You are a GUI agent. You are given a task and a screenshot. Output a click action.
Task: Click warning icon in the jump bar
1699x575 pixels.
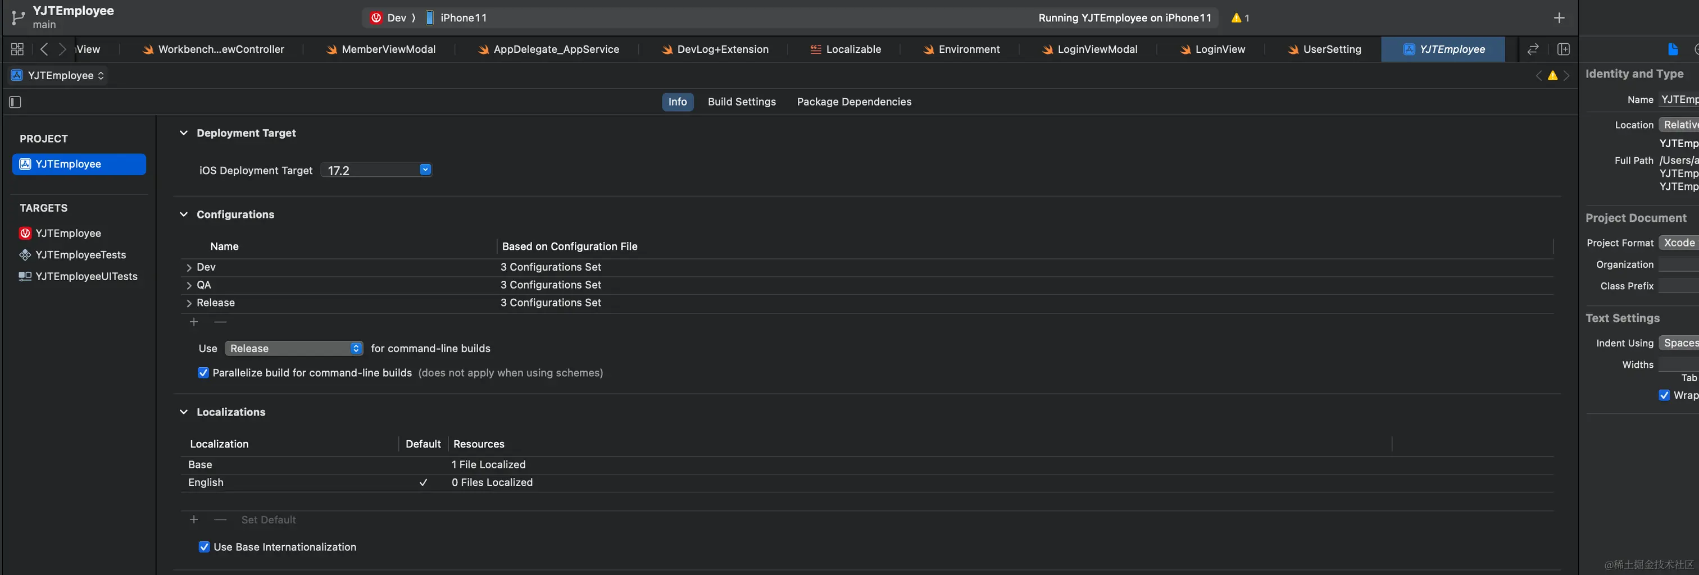pyautogui.click(x=1552, y=76)
